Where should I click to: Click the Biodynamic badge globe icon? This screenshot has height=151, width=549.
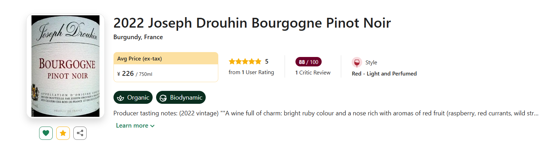(163, 98)
